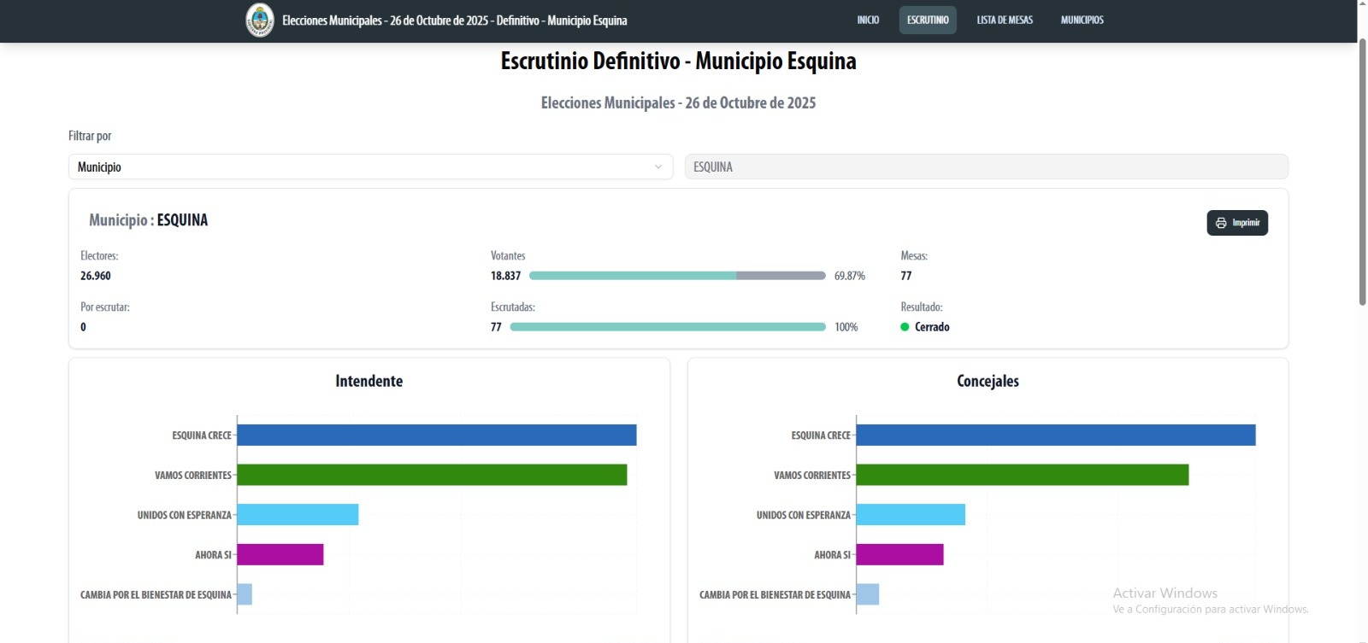Screen dimensions: 1368x643
Task: Click CAMBIA POR EL BIENESTAR bar in Intendente
Action: (245, 594)
